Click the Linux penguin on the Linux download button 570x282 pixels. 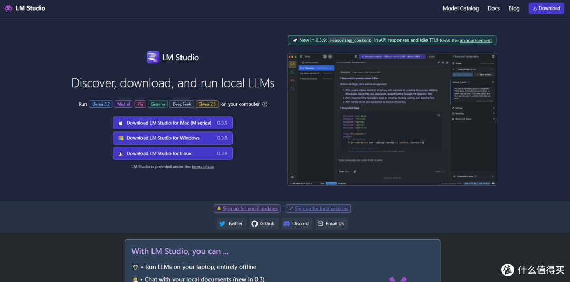[x=121, y=154]
